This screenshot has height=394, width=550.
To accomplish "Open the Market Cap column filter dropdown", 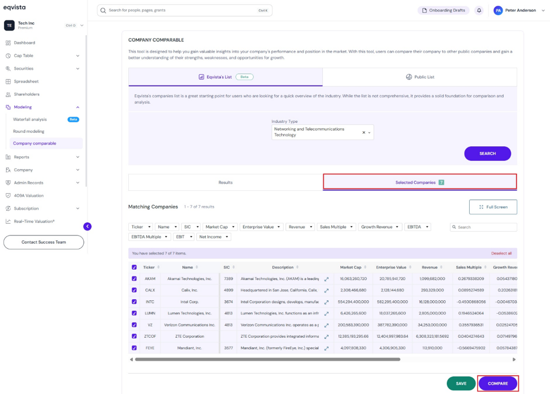I will click(220, 227).
